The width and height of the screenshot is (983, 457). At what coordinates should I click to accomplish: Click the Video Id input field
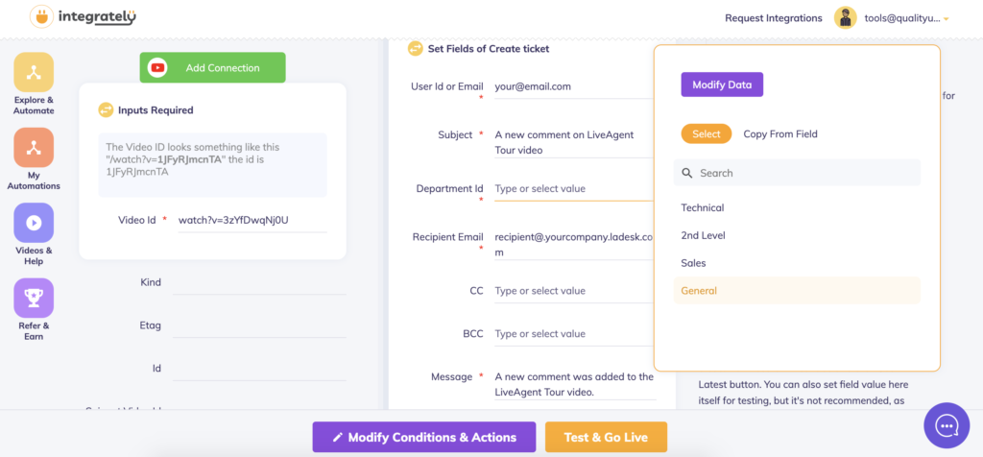(252, 221)
